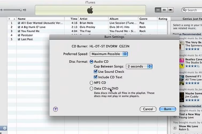Viewport: 202px width, 134px height.
Task: Select Audio CD disc format
Action: pyautogui.click(x=91, y=62)
